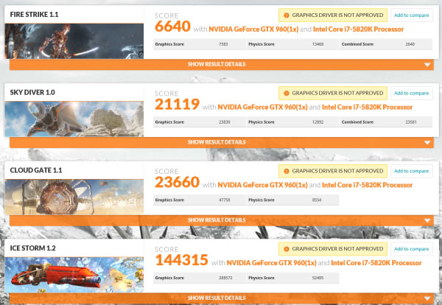
Task: Click Add to compare for Fire Strike
Action: click(x=412, y=15)
